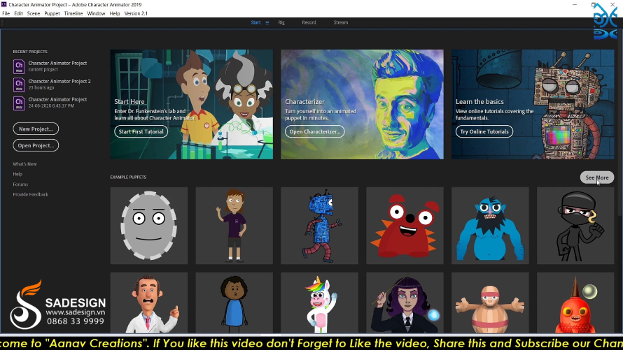This screenshot has height=350, width=623.
Task: Click Open Characterizer button
Action: 315,131
